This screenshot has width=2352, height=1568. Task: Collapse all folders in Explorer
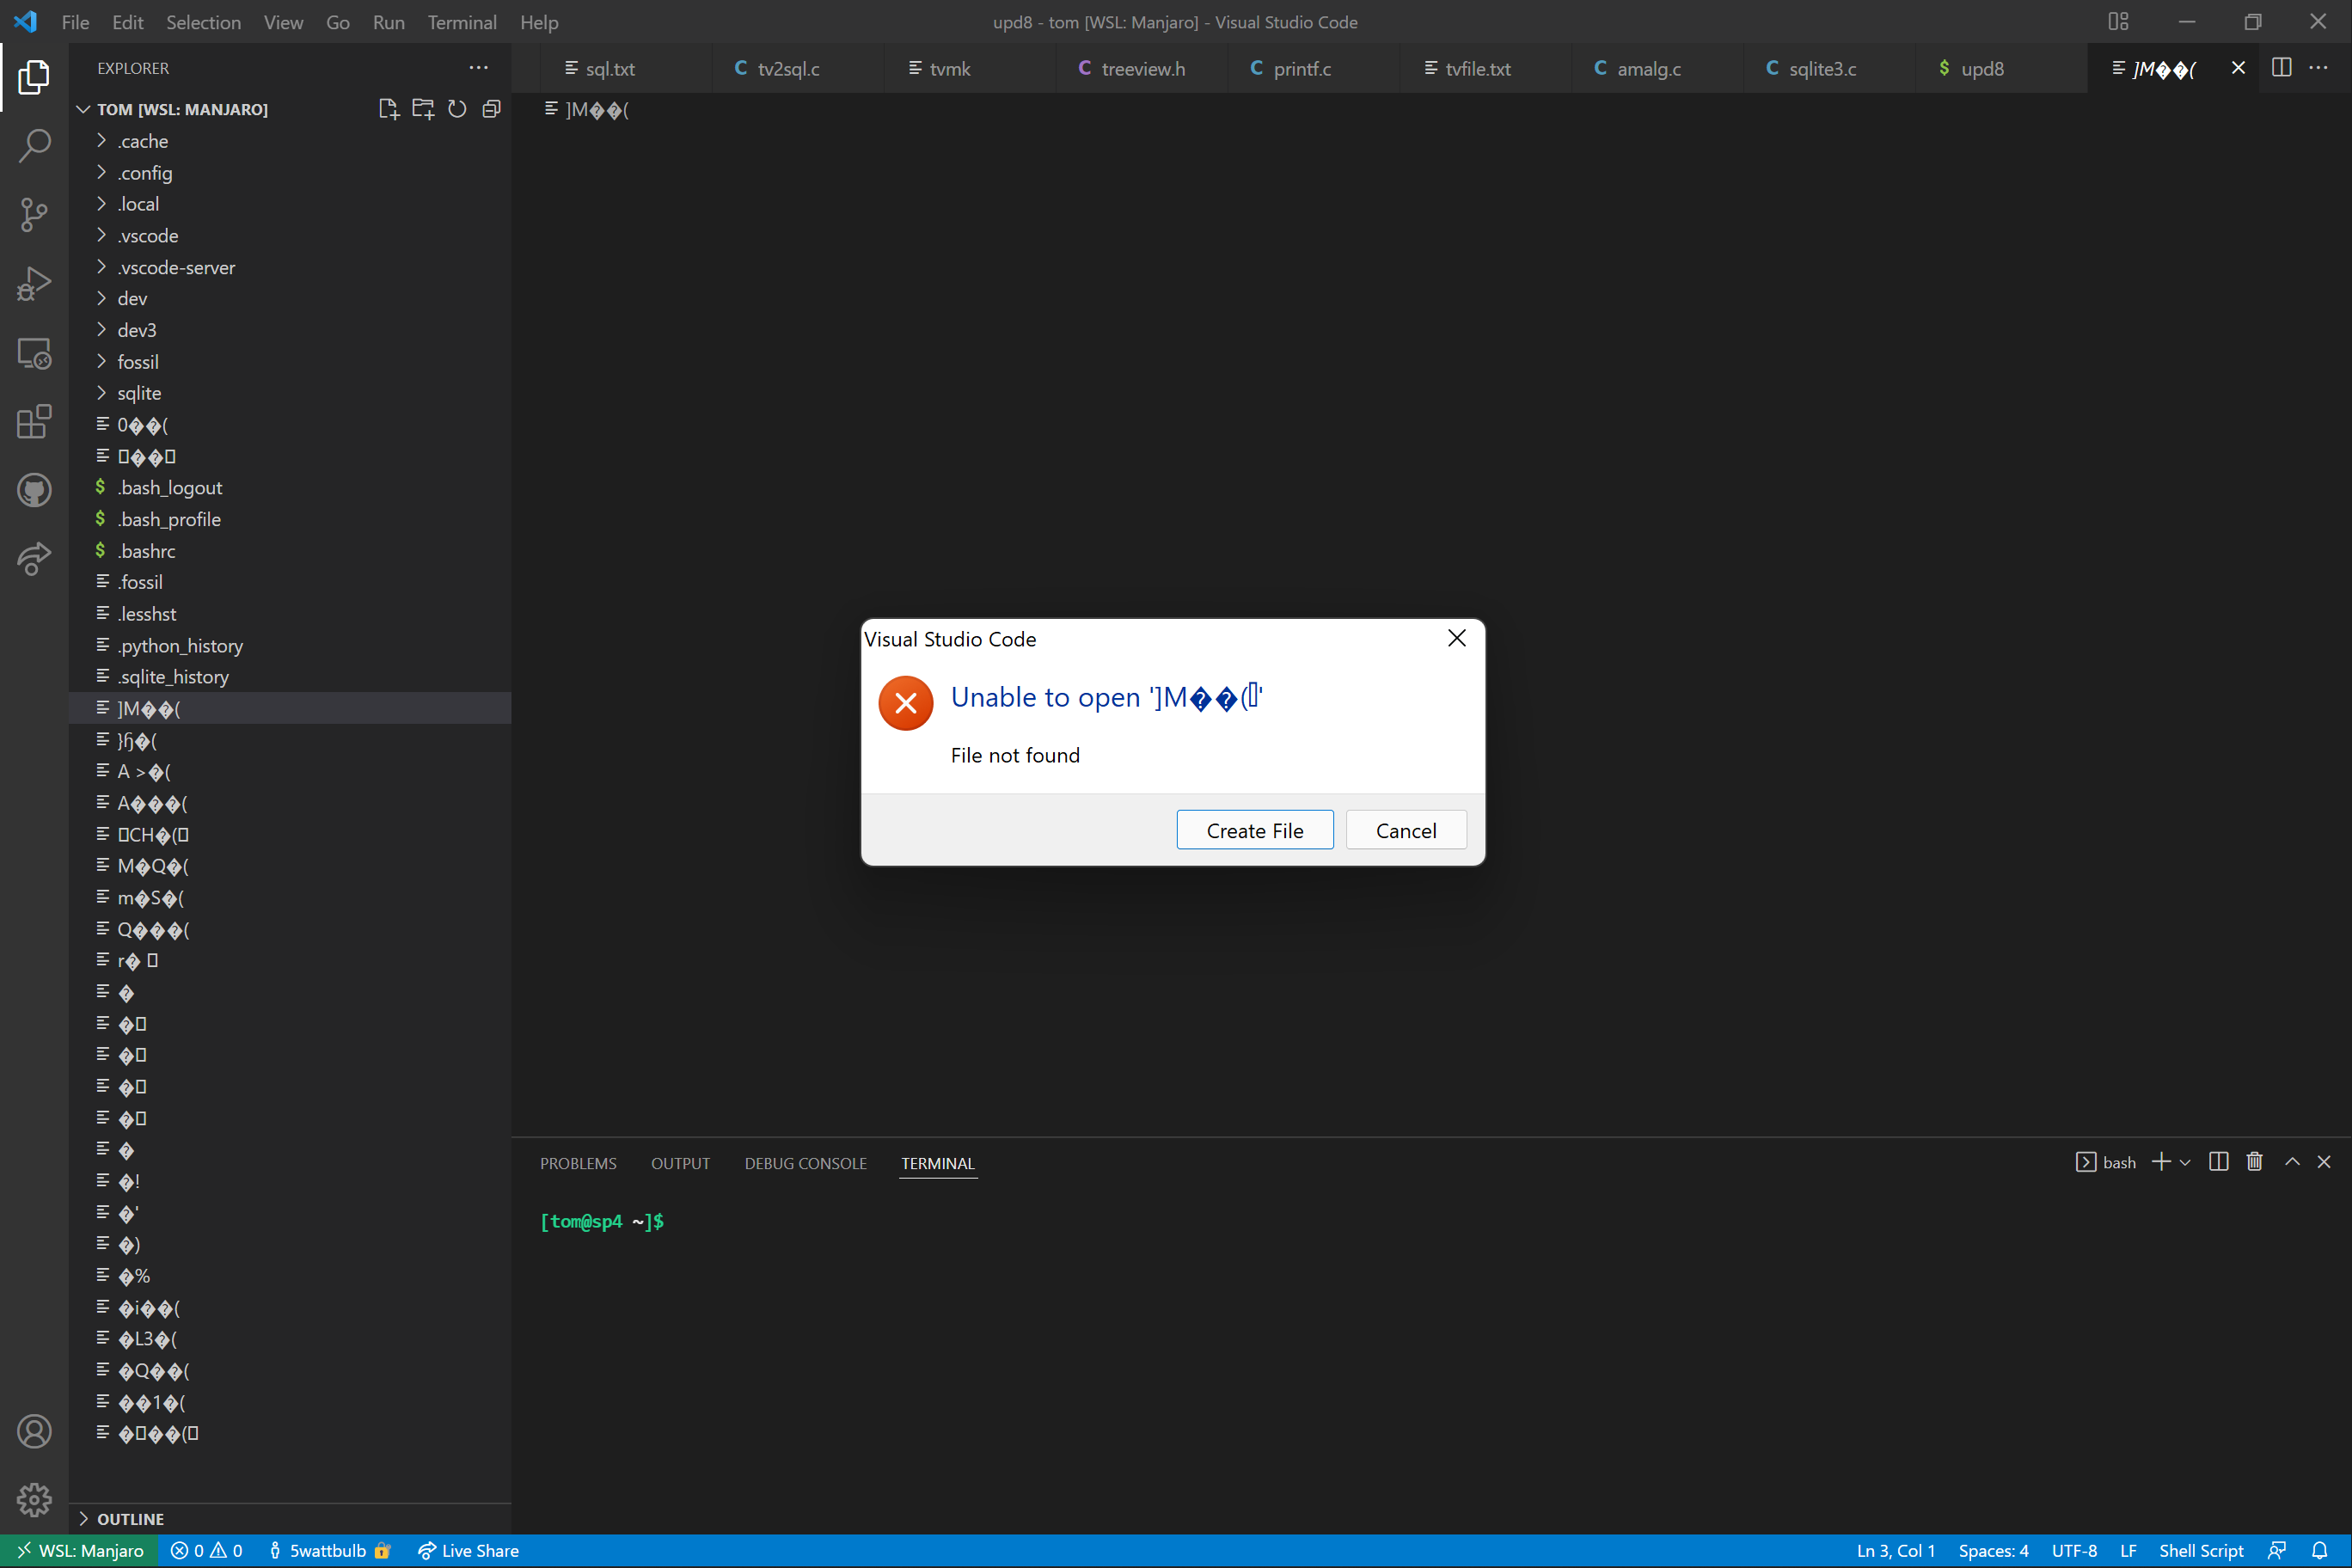point(491,109)
